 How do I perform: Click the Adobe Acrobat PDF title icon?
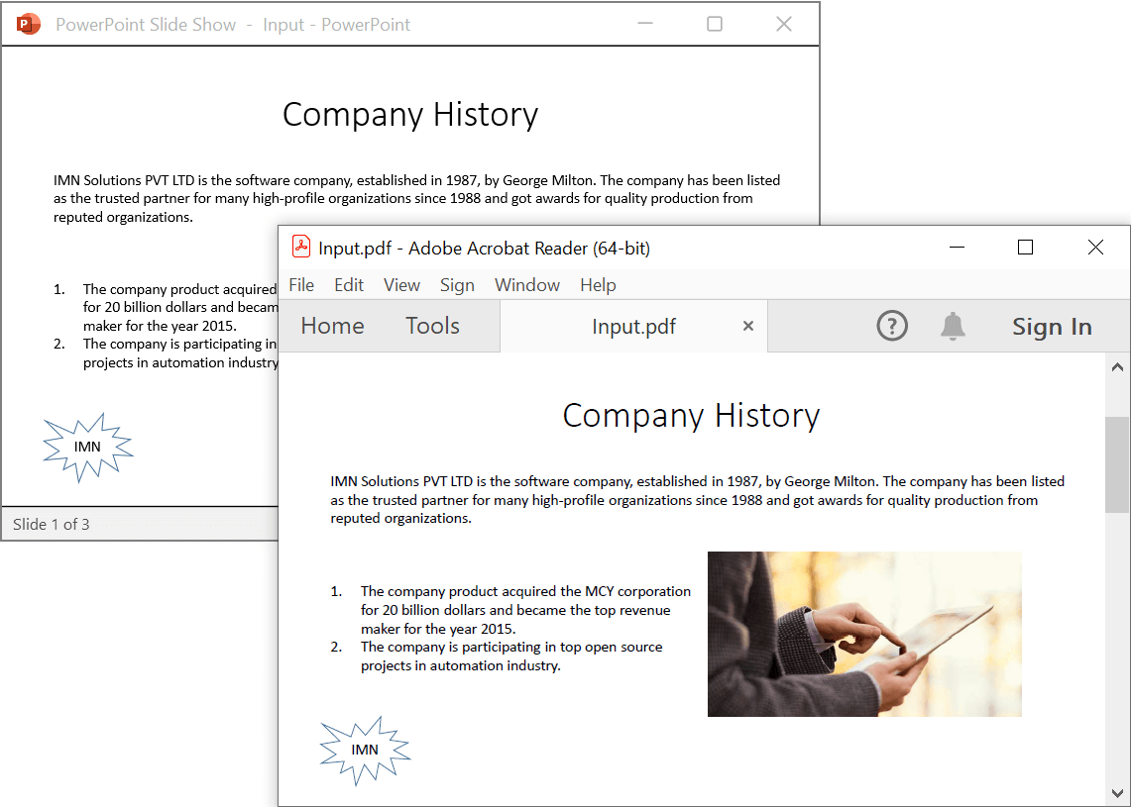301,248
